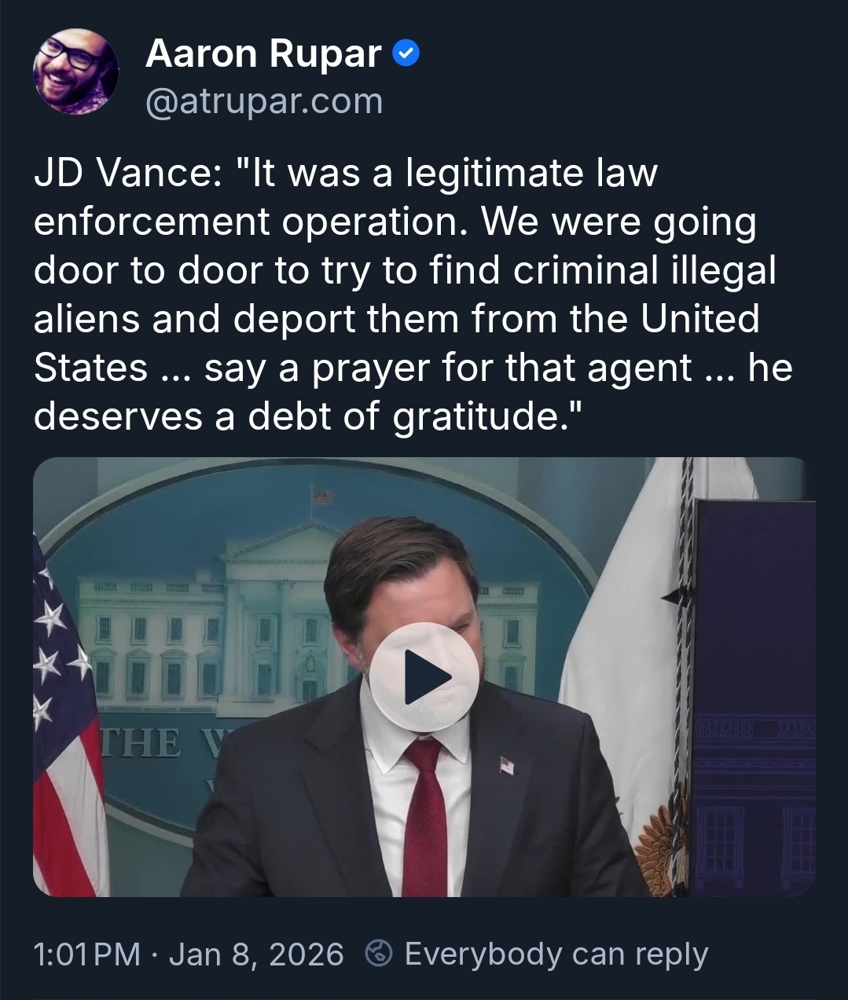The width and height of the screenshot is (848, 1000).
Task: Click the flag lapel pin in the video
Action: tap(507, 764)
